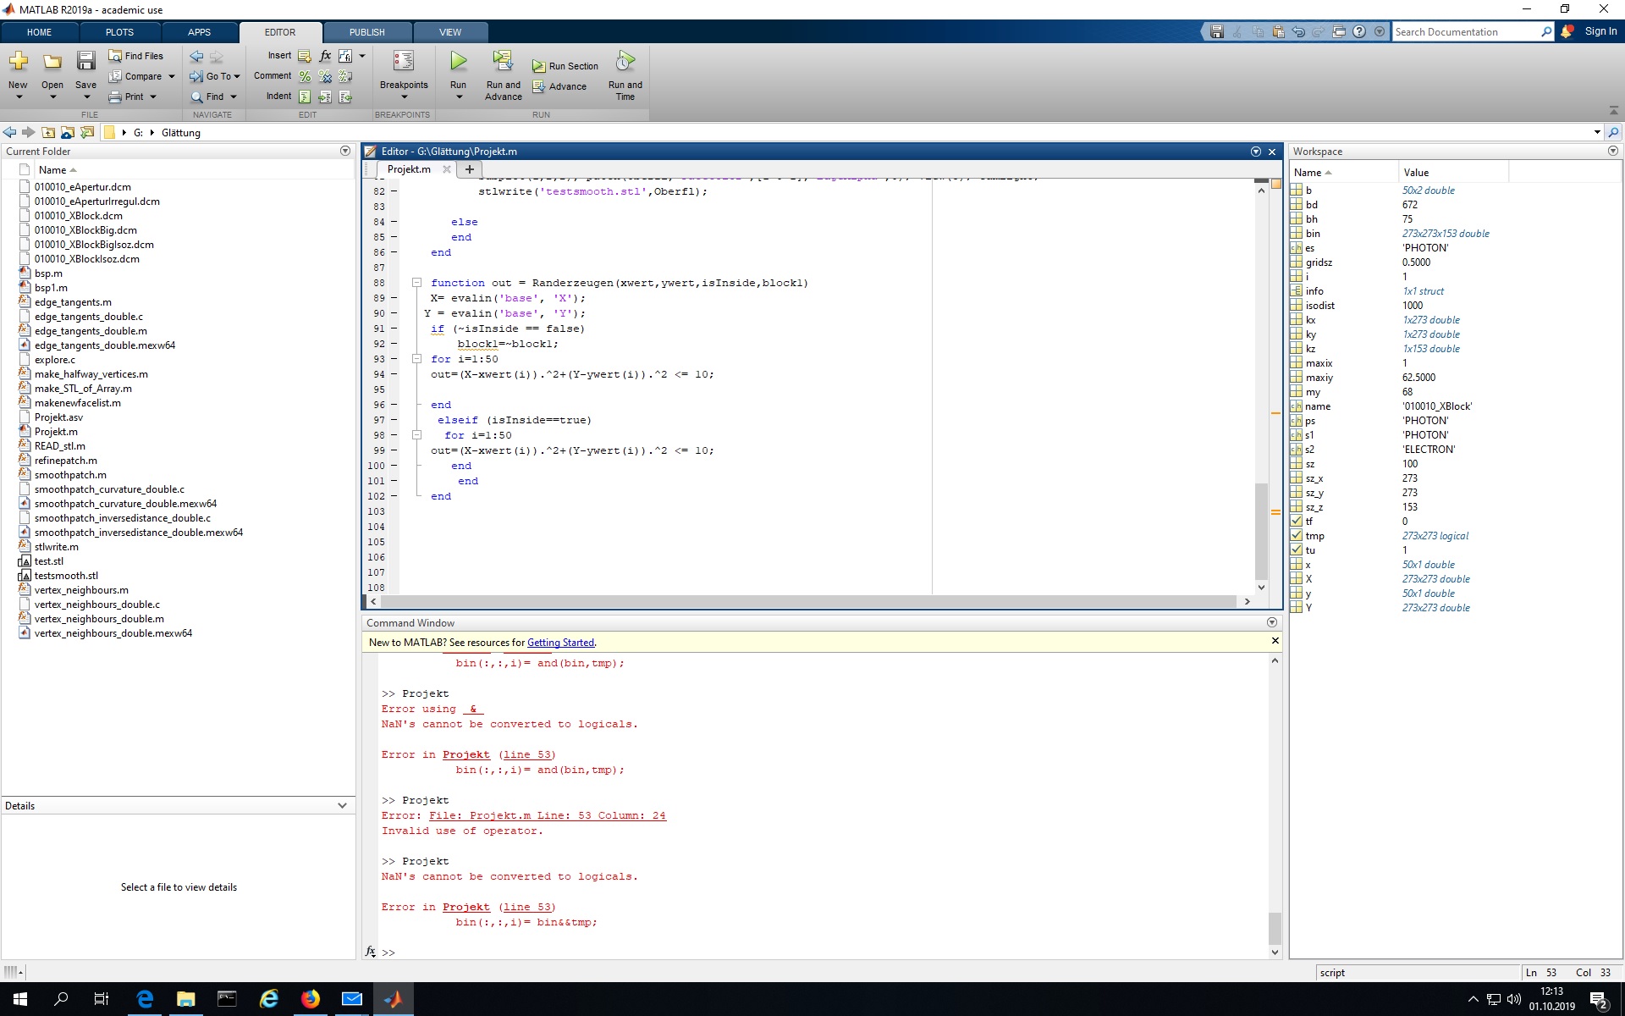Toggle the tmp logical variable checkbox
Viewport: 1625px width, 1016px height.
click(x=1296, y=536)
